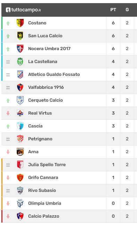Click the La Castellana green crest
This screenshot has height=225, width=137.
click(x=20, y=62)
